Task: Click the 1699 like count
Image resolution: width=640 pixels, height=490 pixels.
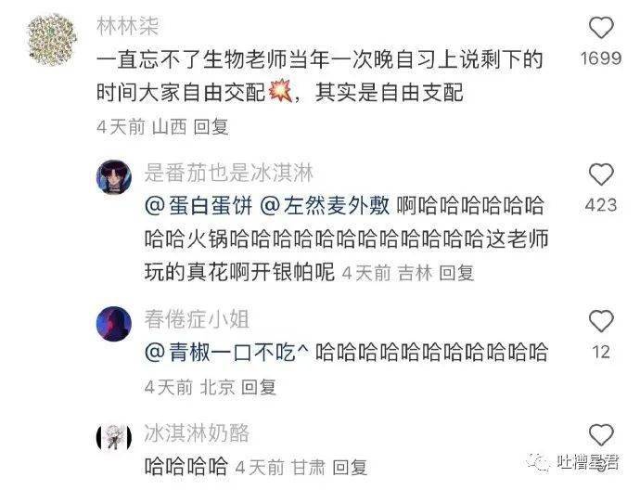Action: click(601, 58)
